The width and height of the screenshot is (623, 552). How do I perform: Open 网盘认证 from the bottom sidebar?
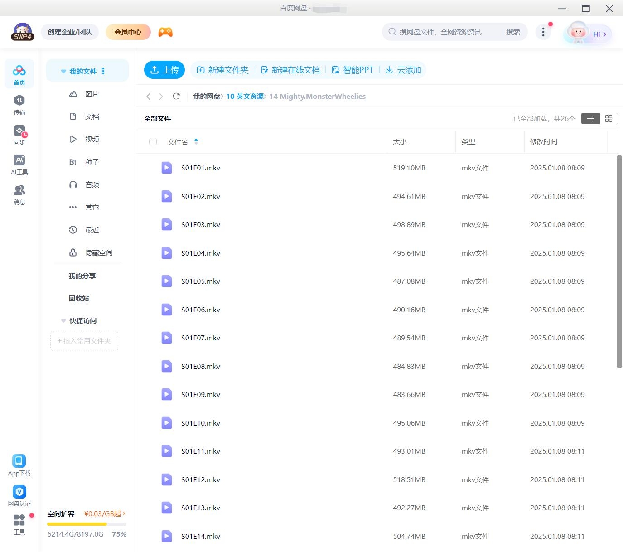pos(19,495)
